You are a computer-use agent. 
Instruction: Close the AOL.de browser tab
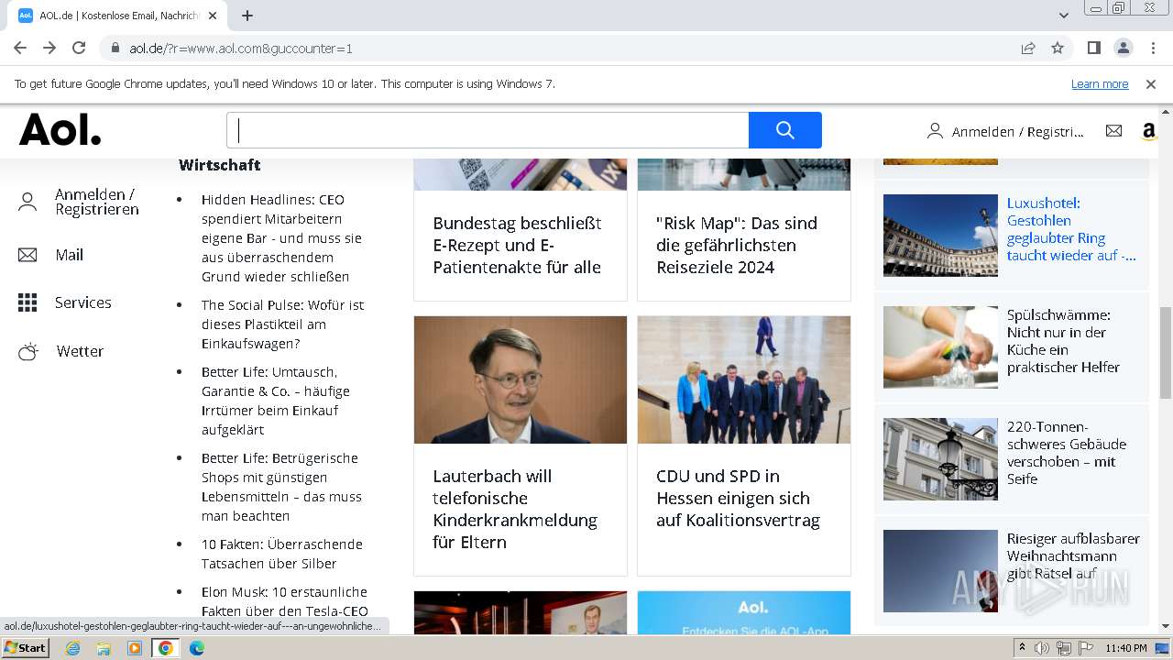pos(213,16)
